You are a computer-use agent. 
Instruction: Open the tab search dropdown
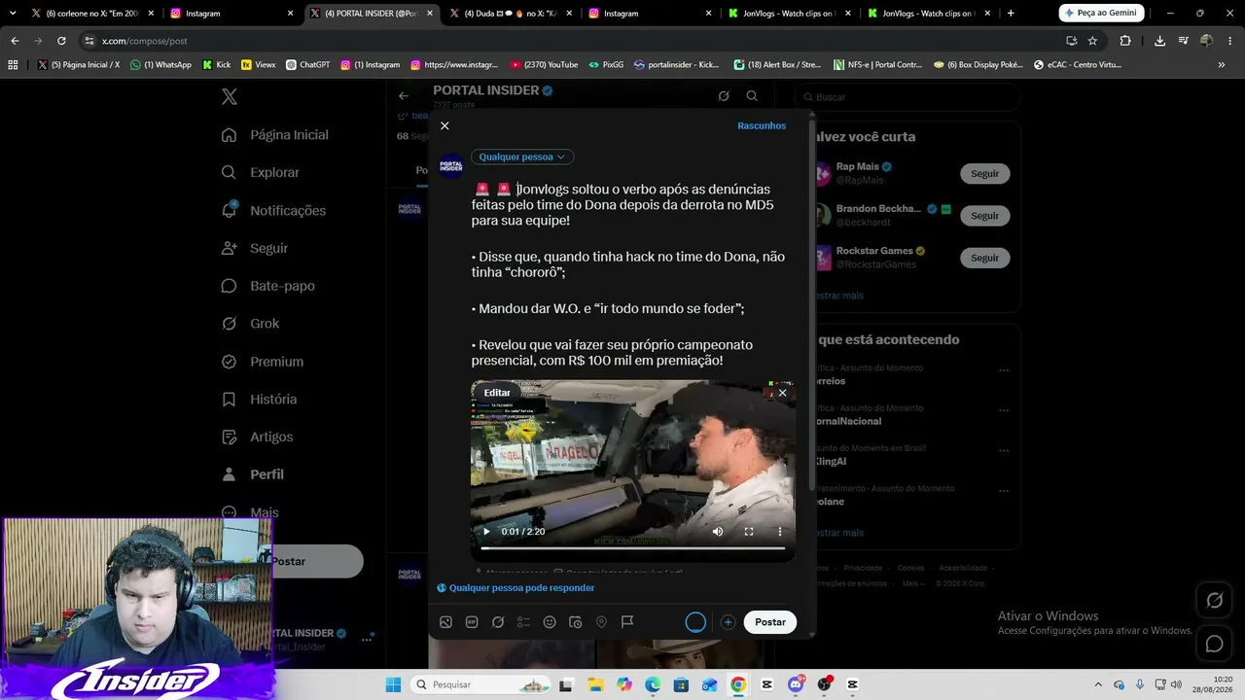click(x=13, y=14)
